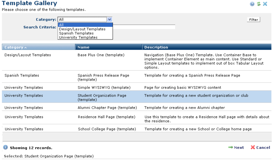Choose Design/Layout Templates from the dropdown
Viewport: 273px width, 160px height.
82,29
